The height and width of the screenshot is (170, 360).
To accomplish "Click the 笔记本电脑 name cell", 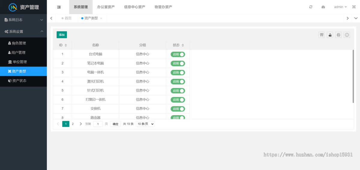I will point(95,63).
